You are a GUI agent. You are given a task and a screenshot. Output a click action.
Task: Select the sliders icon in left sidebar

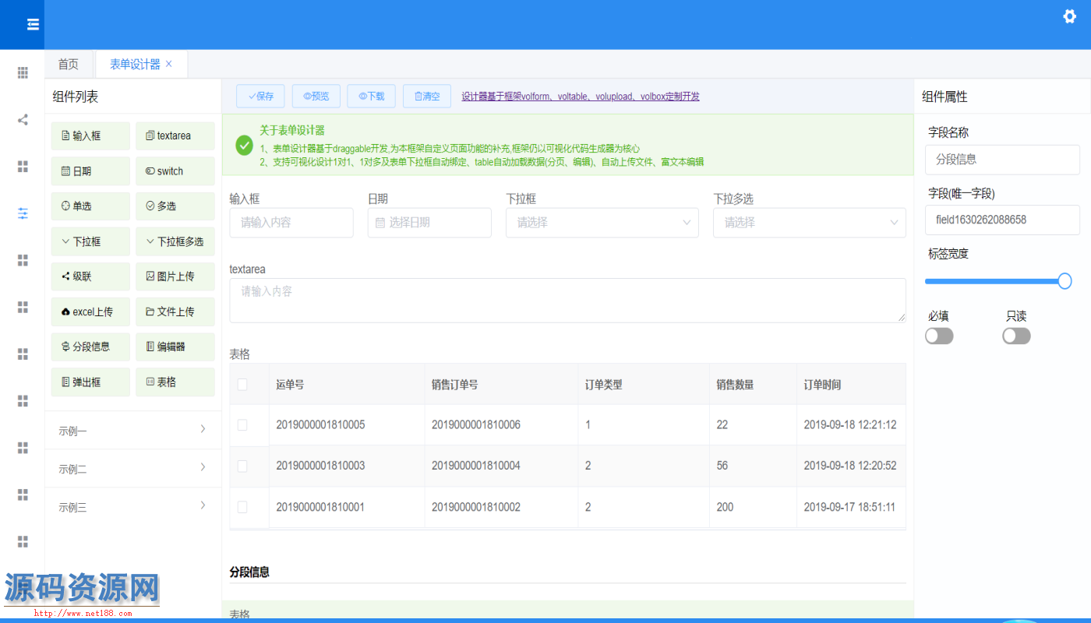click(x=23, y=213)
